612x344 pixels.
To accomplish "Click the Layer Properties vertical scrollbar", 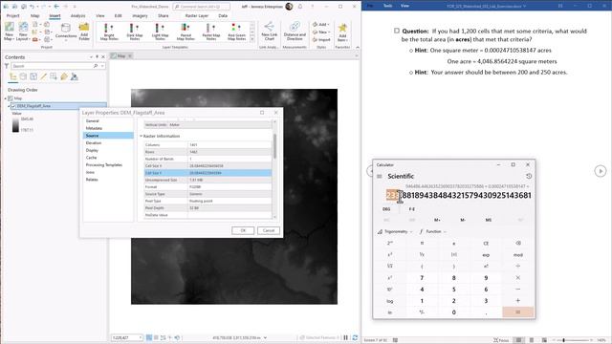I will (x=274, y=146).
